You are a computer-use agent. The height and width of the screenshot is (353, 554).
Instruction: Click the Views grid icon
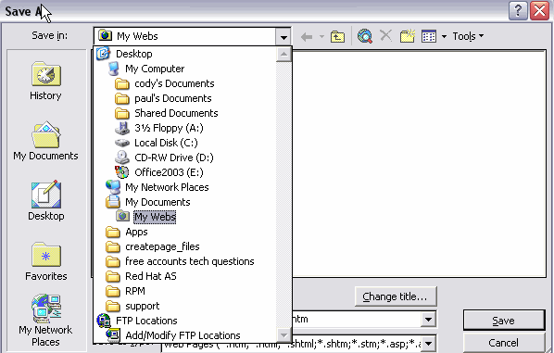(x=429, y=36)
